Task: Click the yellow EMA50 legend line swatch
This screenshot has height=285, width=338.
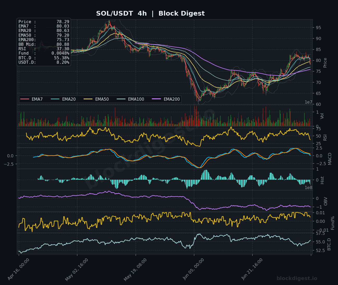Action: point(88,99)
